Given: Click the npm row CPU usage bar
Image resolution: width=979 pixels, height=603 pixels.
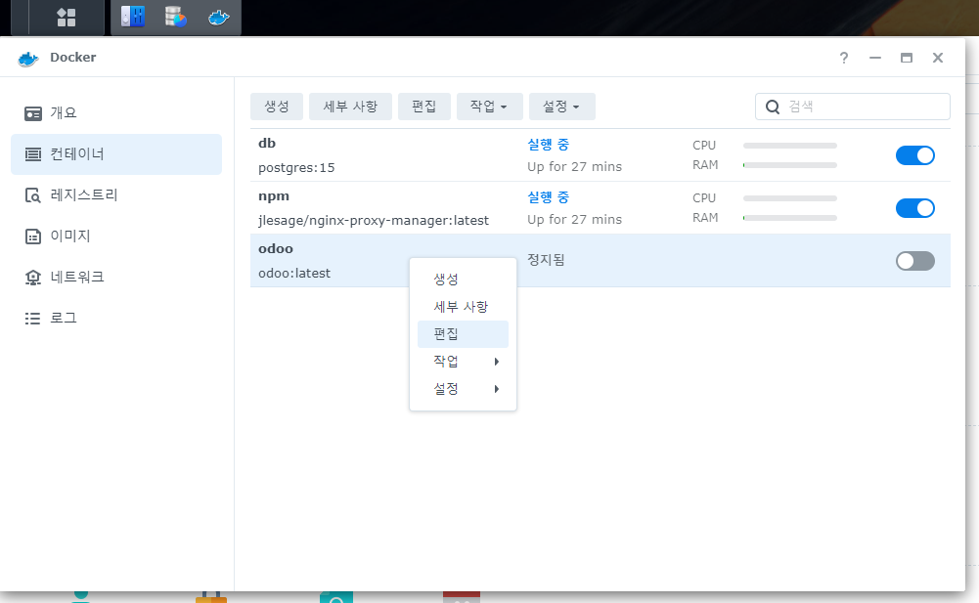Looking at the screenshot, I should [790, 197].
